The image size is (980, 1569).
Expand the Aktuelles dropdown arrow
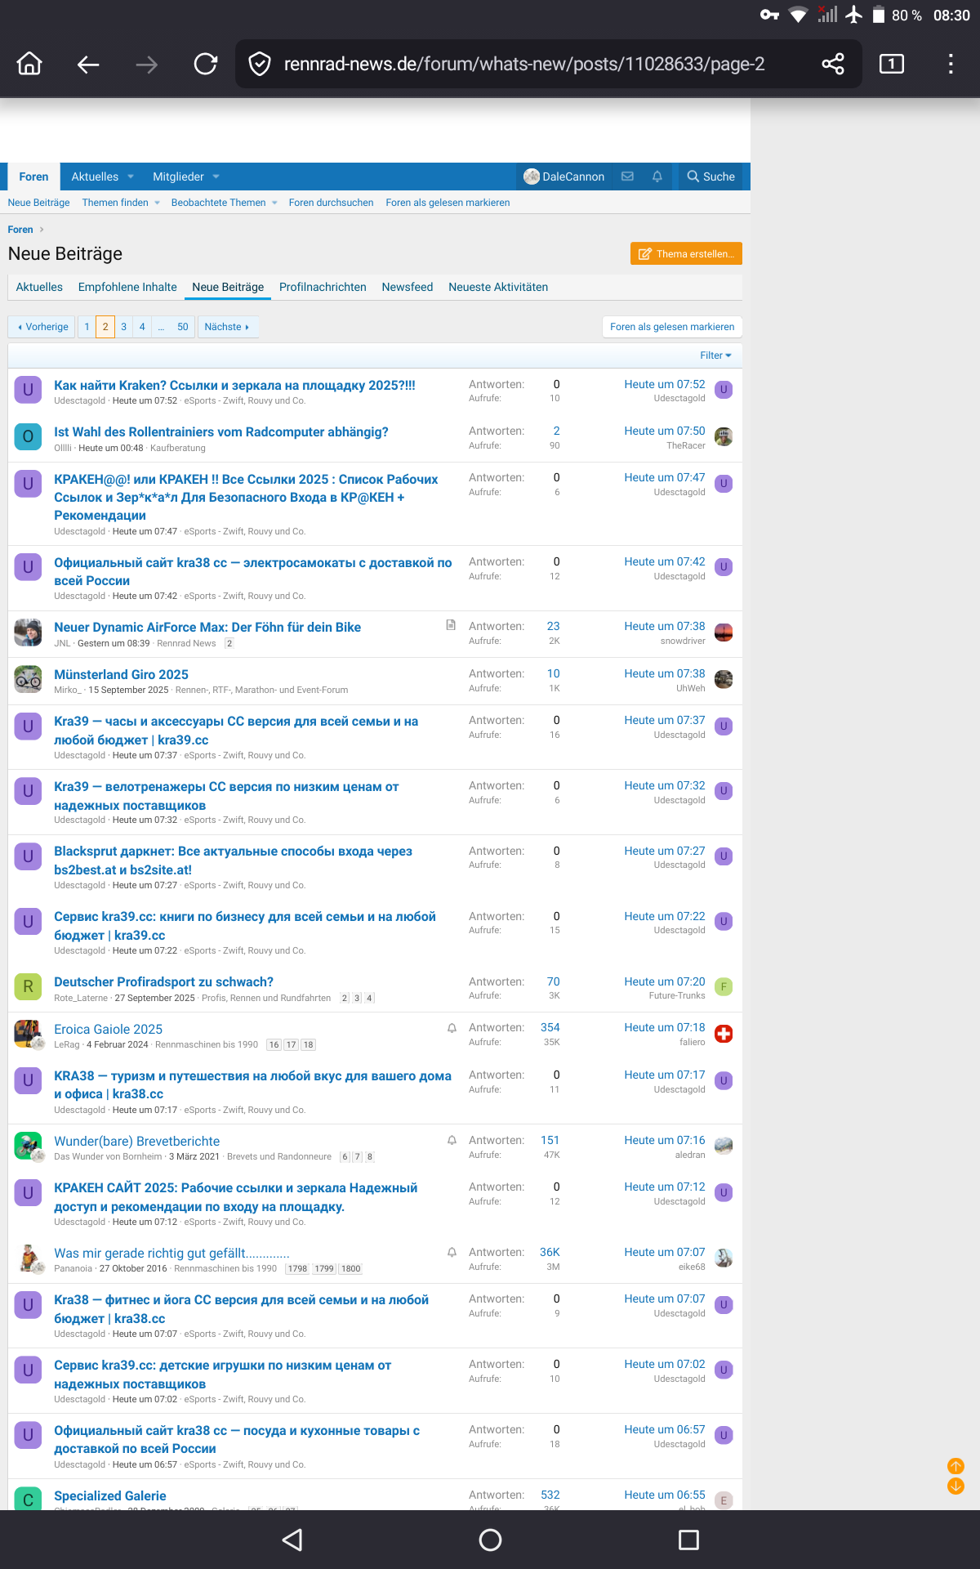click(x=131, y=177)
